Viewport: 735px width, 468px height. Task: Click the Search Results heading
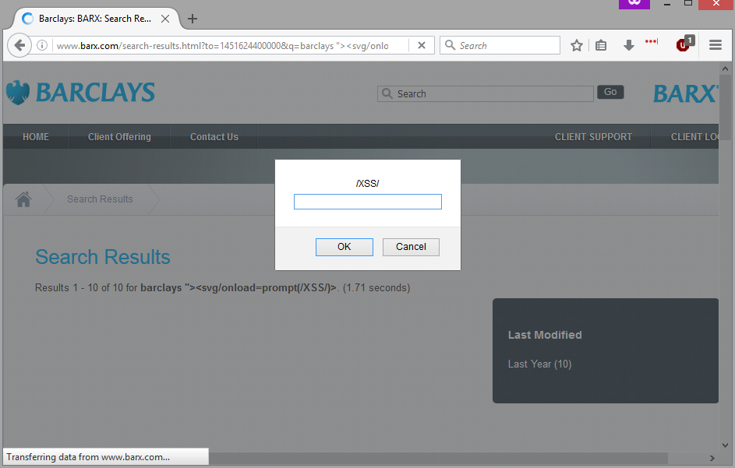click(x=103, y=257)
